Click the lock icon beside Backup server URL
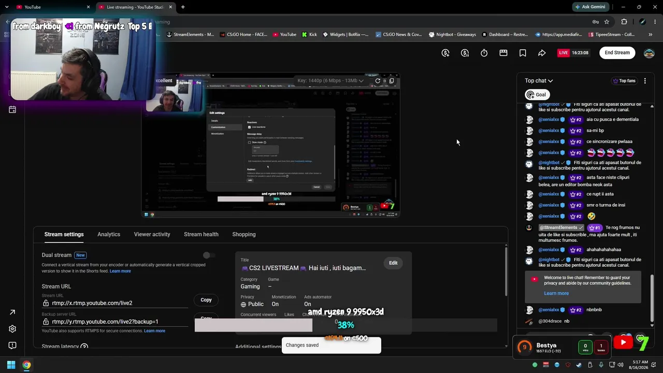This screenshot has height=373, width=663. [46, 322]
